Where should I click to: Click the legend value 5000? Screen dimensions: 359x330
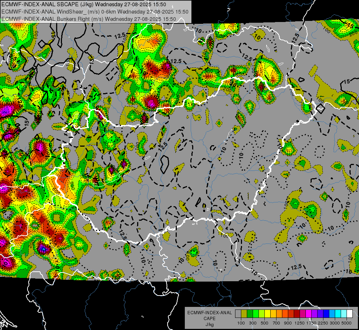point(347,323)
